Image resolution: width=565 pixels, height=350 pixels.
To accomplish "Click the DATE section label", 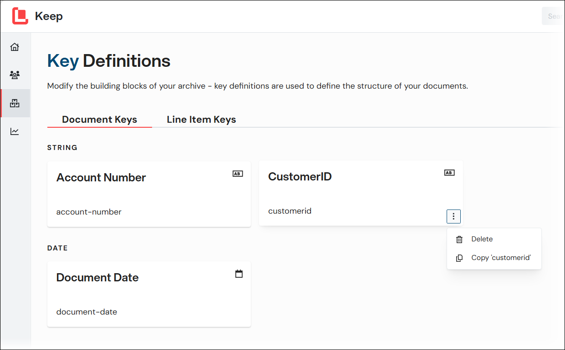I will tap(57, 248).
